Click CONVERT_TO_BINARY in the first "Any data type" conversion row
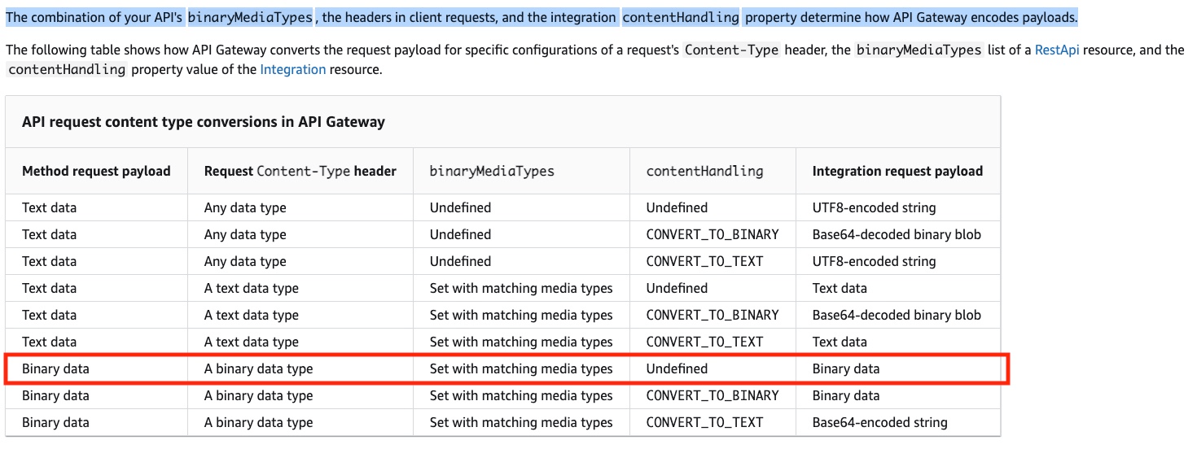Screen dimensions: 1197x449 pyautogui.click(x=712, y=234)
